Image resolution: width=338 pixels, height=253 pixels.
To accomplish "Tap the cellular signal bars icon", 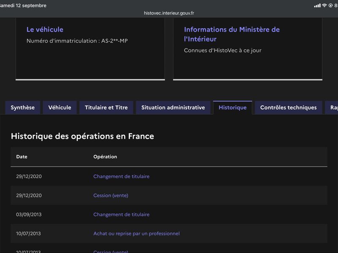I will point(317,5).
